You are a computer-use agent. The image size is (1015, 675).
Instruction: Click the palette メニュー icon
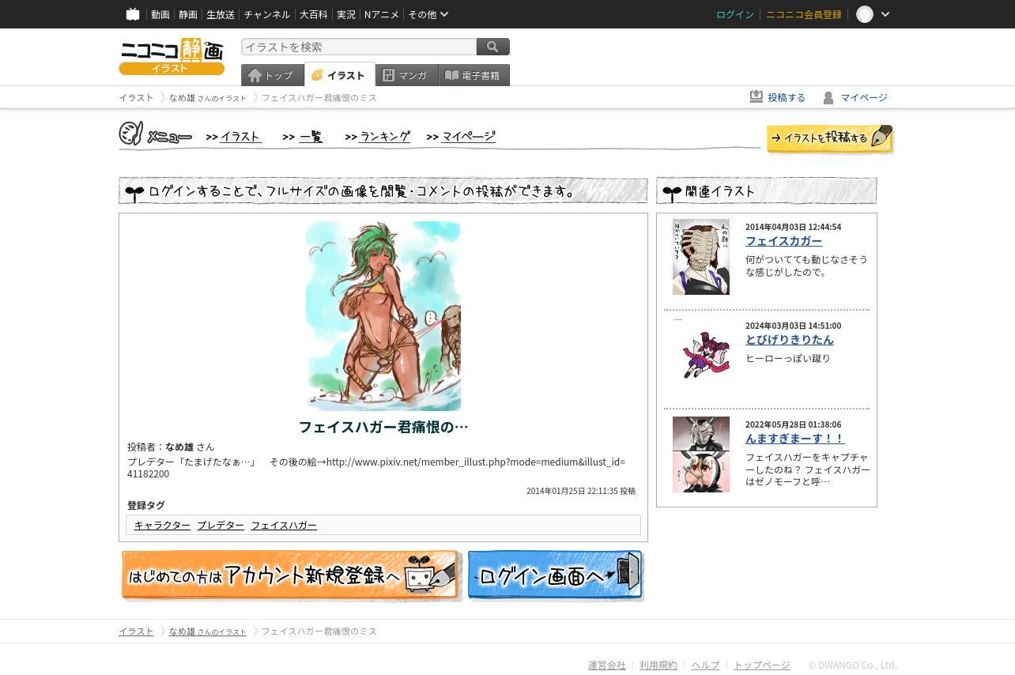coord(130,134)
